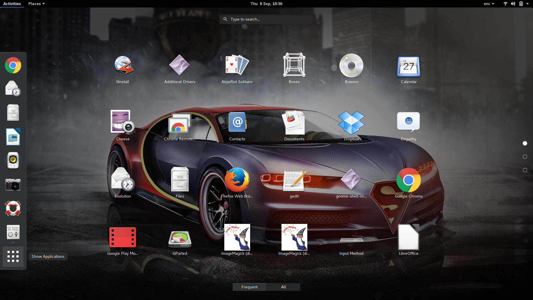Viewport: 533px width, 300px height.
Task: Open the file cabinet icon in the dock
Action: 13,112
